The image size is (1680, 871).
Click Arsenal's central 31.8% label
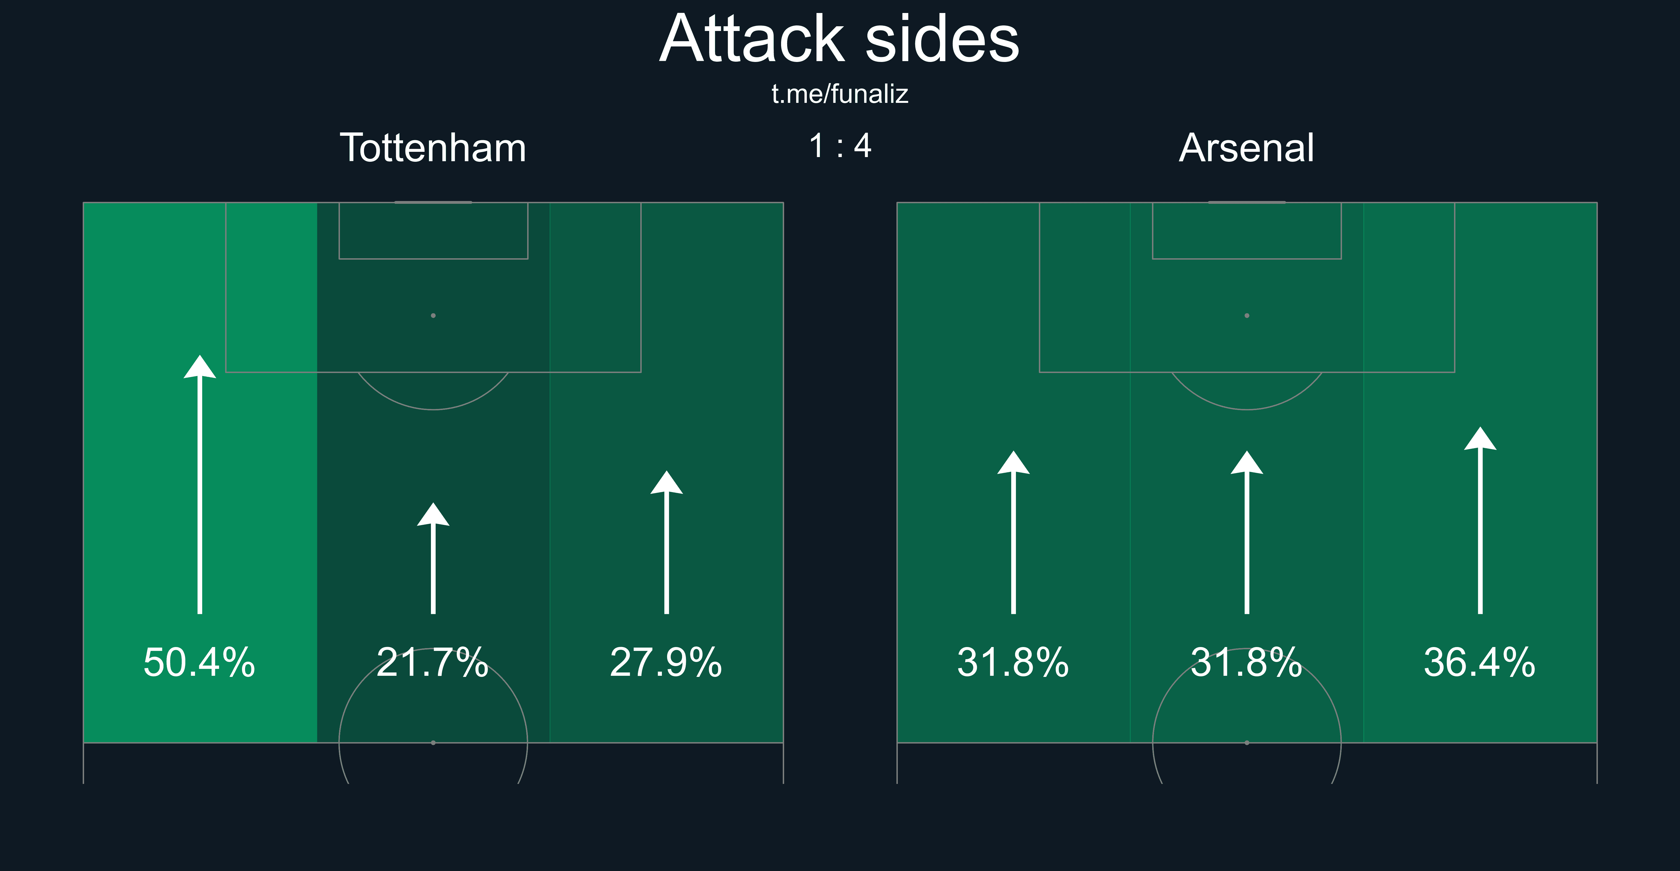click(x=1246, y=663)
